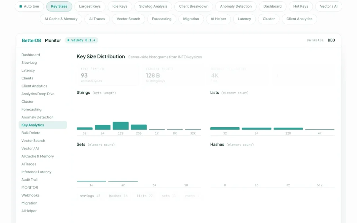Click the valkey 8.1.4 status badge
The width and height of the screenshot is (357, 223).
point(81,40)
